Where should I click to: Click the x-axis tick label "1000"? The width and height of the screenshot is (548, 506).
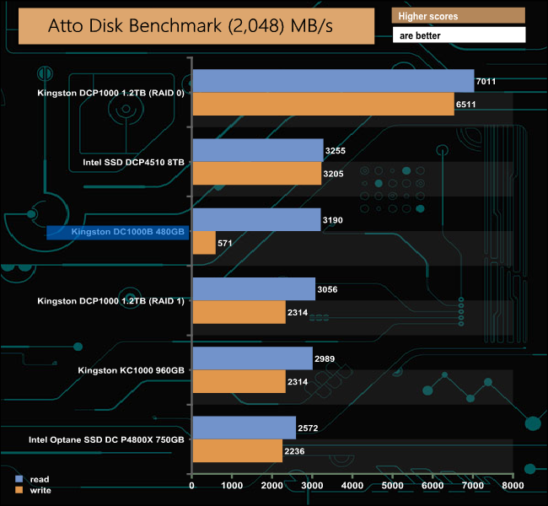232,486
